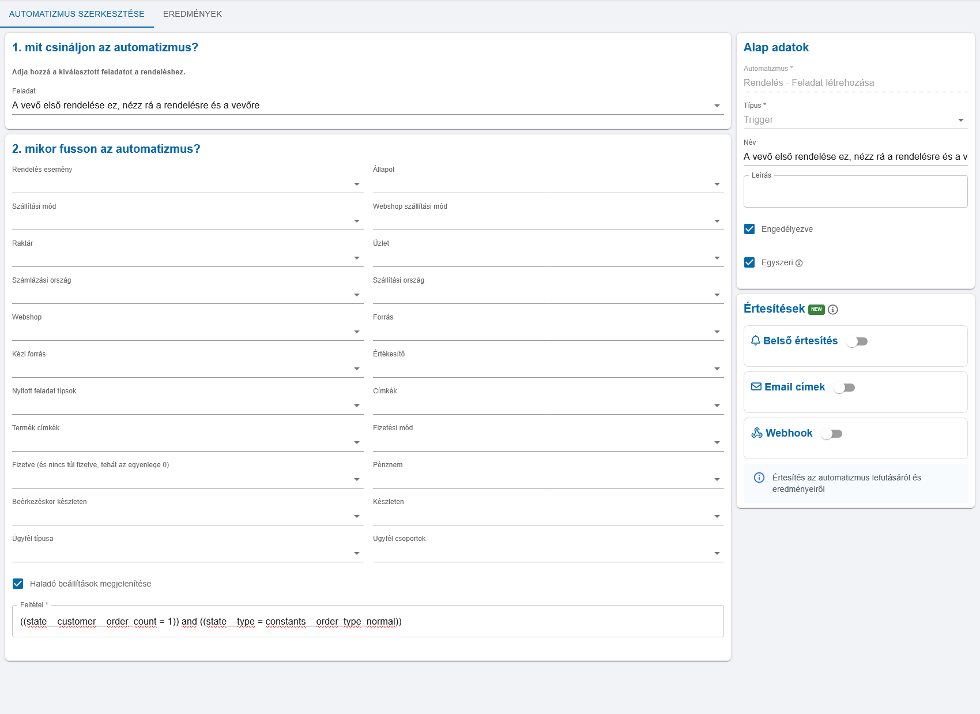The image size is (980, 714).
Task: Click heading '1. mit csináljon az automatizmus?'
Action: point(105,47)
